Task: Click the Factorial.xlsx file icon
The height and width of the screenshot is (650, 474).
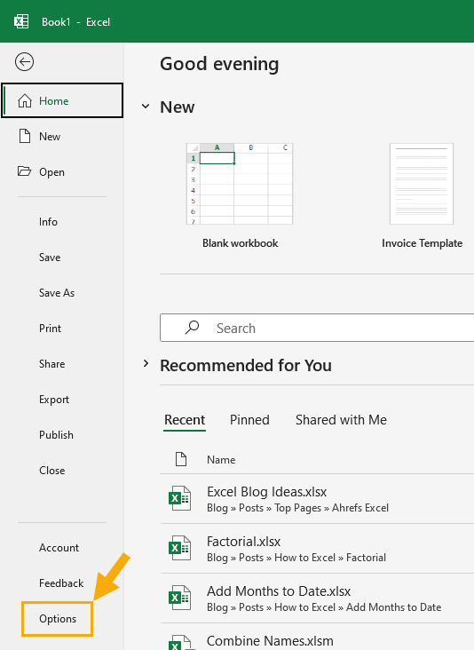Action: click(180, 548)
